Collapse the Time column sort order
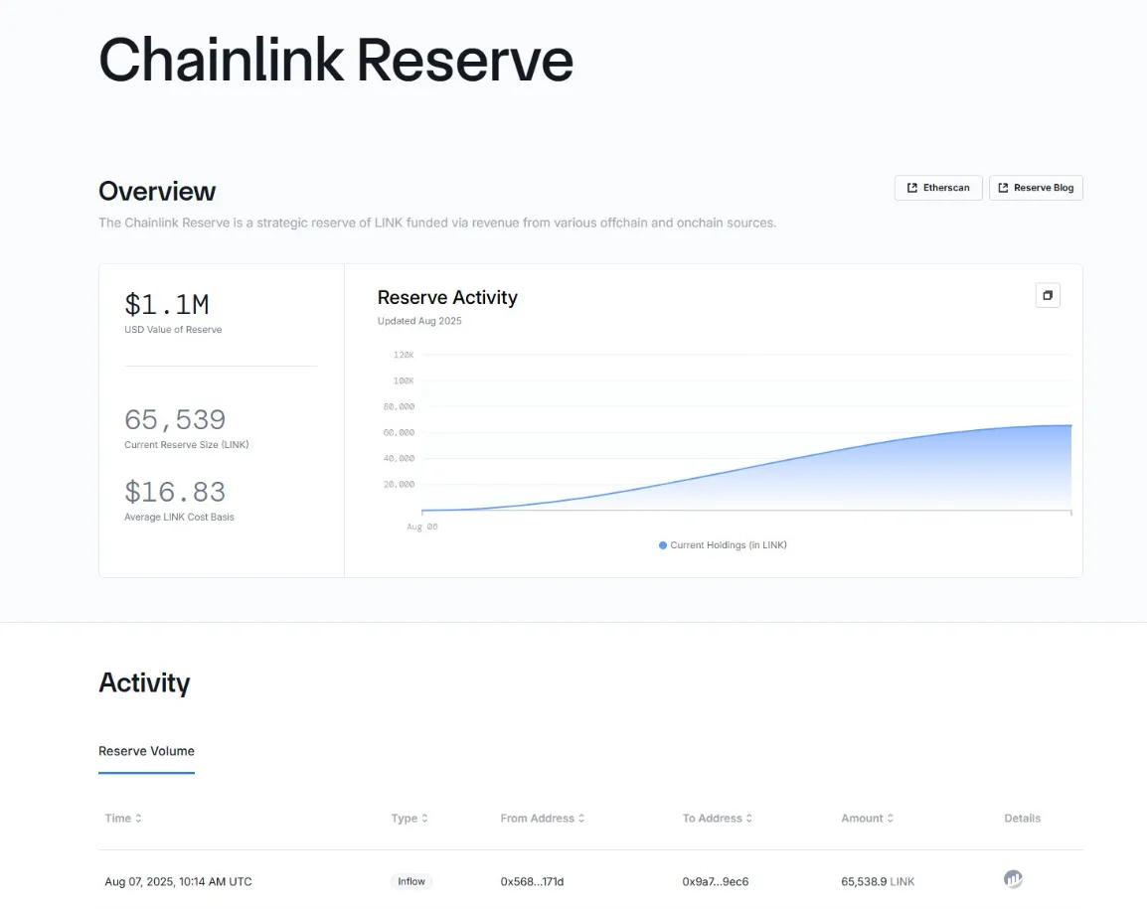The image size is (1147, 909). tap(139, 818)
